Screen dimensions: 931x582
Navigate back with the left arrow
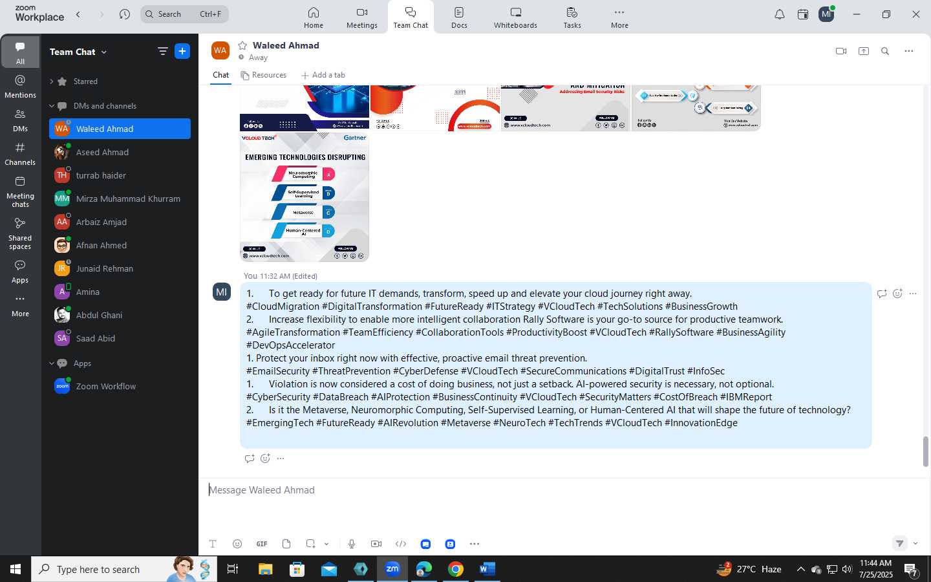coord(78,14)
